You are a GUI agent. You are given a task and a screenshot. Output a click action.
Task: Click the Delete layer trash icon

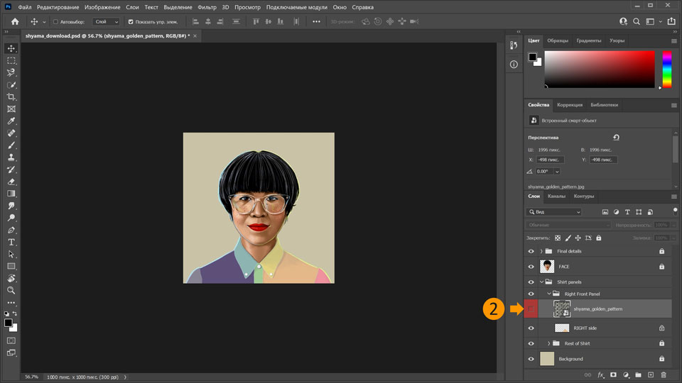point(664,374)
